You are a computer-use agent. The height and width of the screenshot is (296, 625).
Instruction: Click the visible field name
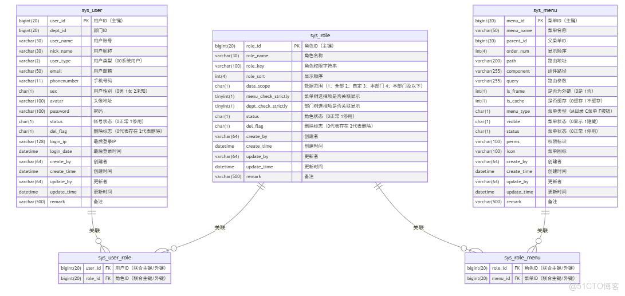tap(513, 121)
